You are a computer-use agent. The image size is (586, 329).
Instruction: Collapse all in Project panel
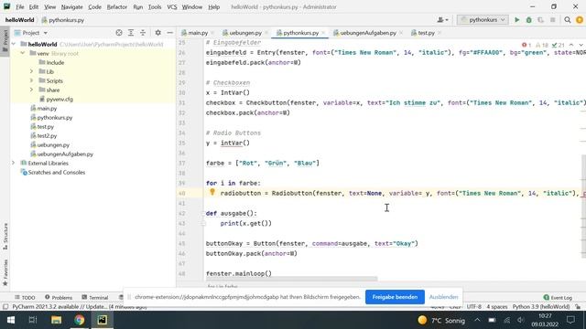pos(143,33)
